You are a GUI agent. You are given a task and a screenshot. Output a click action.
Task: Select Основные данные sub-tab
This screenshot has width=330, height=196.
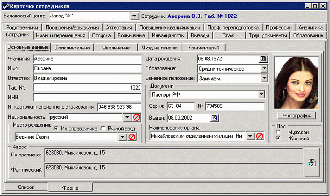click(x=28, y=47)
